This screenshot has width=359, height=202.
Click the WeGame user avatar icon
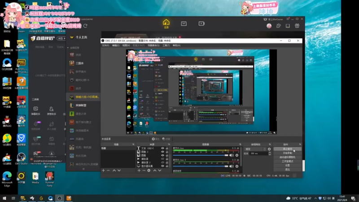[269, 26]
